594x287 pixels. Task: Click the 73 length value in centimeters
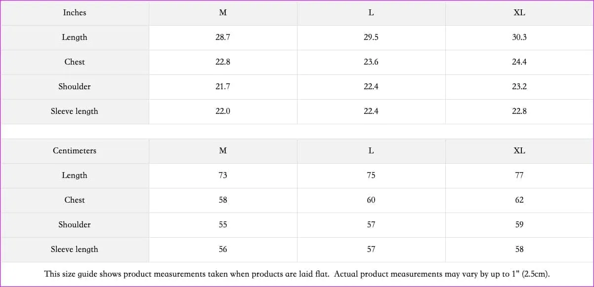click(223, 176)
